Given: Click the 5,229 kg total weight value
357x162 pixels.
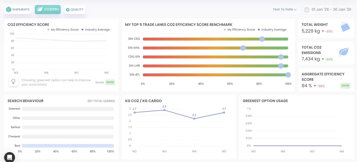Looking at the screenshot, I should tap(311, 31).
